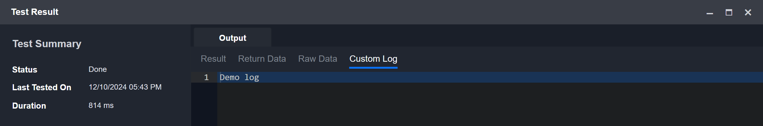Image resolution: width=763 pixels, height=126 pixels.
Task: Click the 12/10/2024 05:43 PM timestamp
Action: click(125, 87)
